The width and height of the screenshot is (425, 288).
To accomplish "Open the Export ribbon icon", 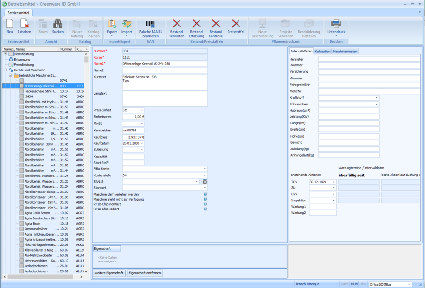I will point(111,24).
